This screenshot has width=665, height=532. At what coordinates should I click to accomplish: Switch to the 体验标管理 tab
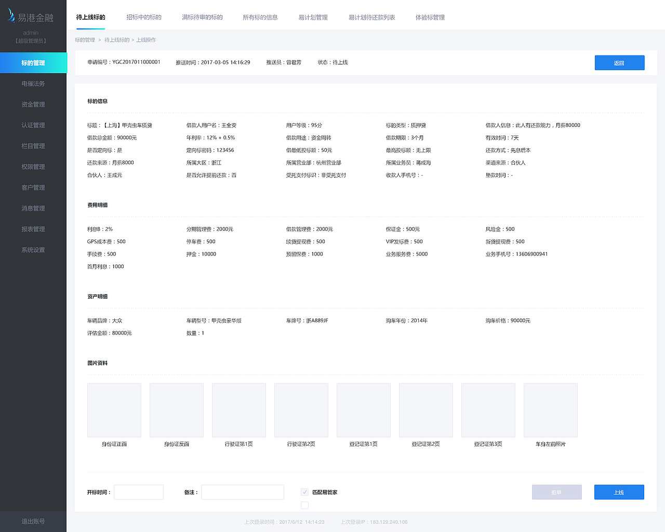click(430, 17)
